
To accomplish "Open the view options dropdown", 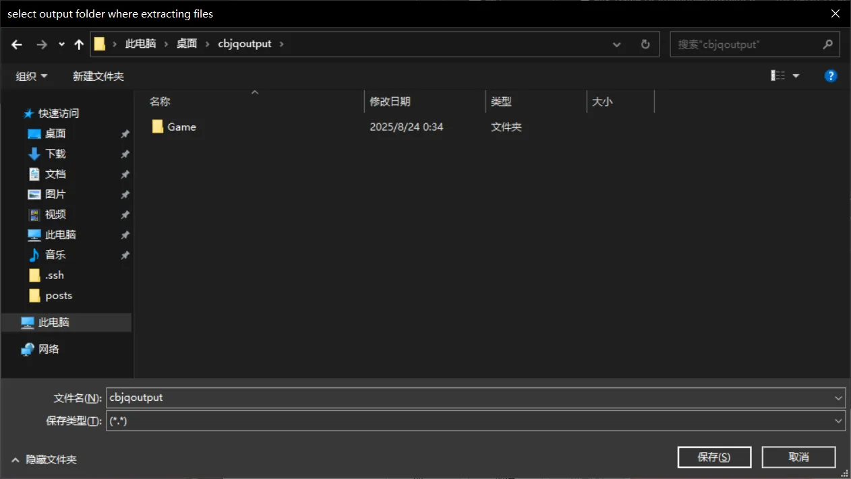I will [x=796, y=76].
